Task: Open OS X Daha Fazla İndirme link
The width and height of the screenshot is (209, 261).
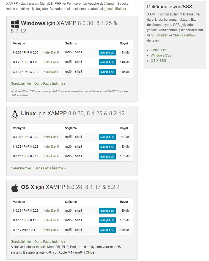Action: [50, 242]
